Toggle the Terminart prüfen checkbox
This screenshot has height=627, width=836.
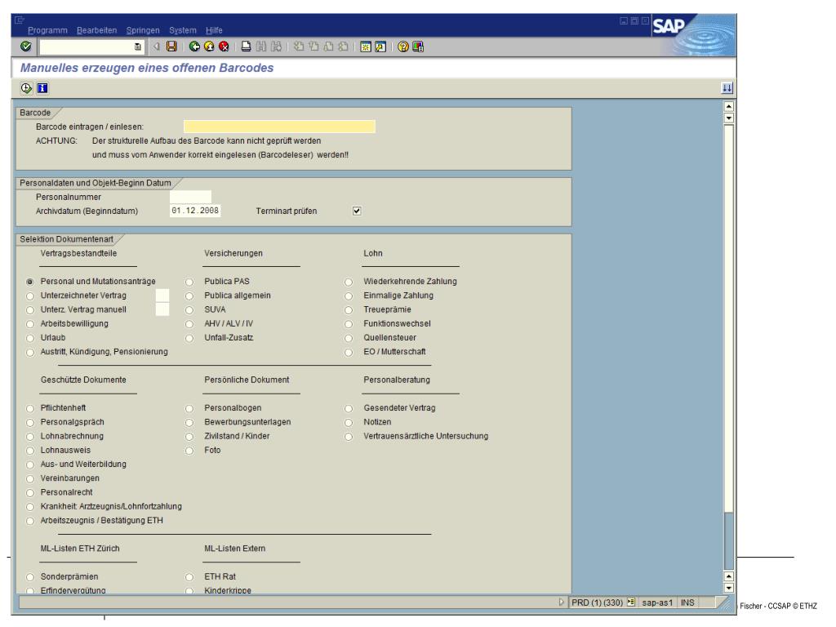(x=355, y=211)
